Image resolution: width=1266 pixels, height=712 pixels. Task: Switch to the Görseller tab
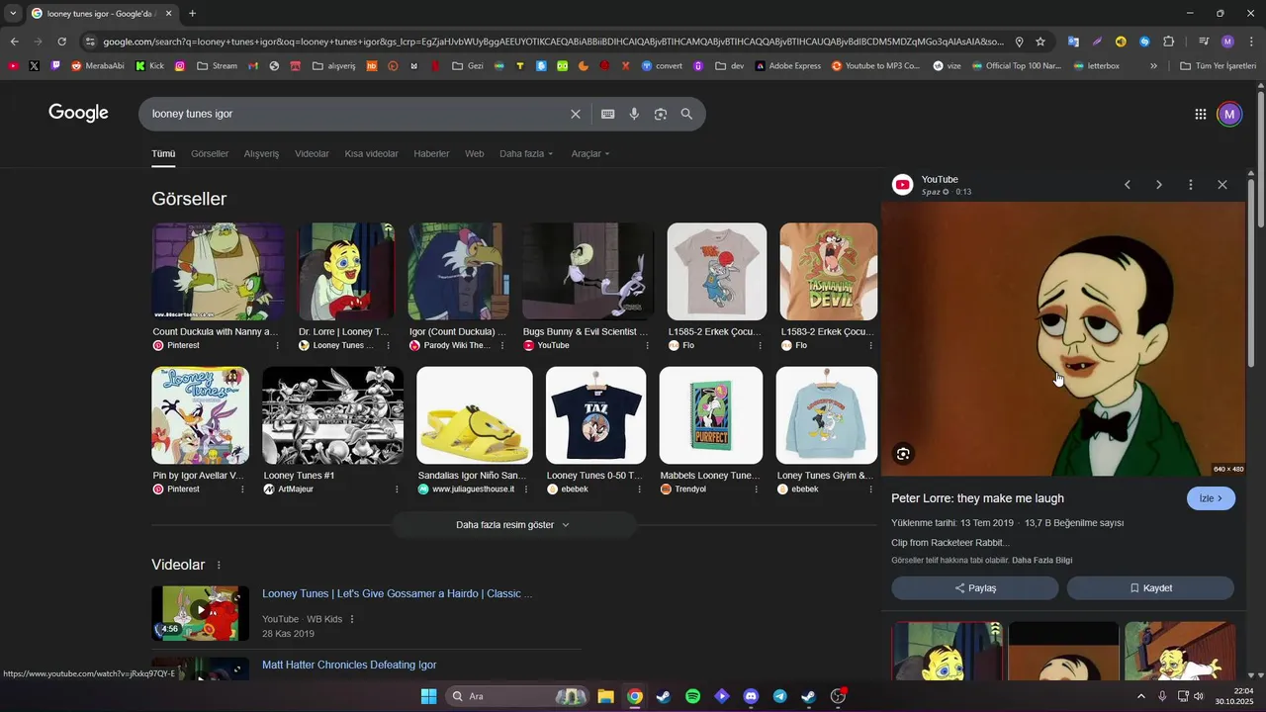click(210, 154)
